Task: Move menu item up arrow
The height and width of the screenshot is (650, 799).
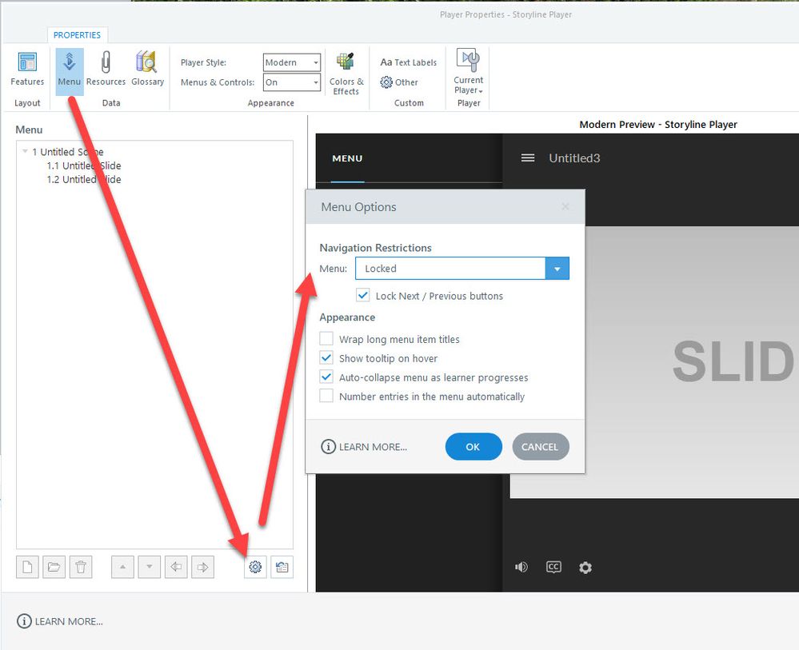Action: [x=123, y=567]
